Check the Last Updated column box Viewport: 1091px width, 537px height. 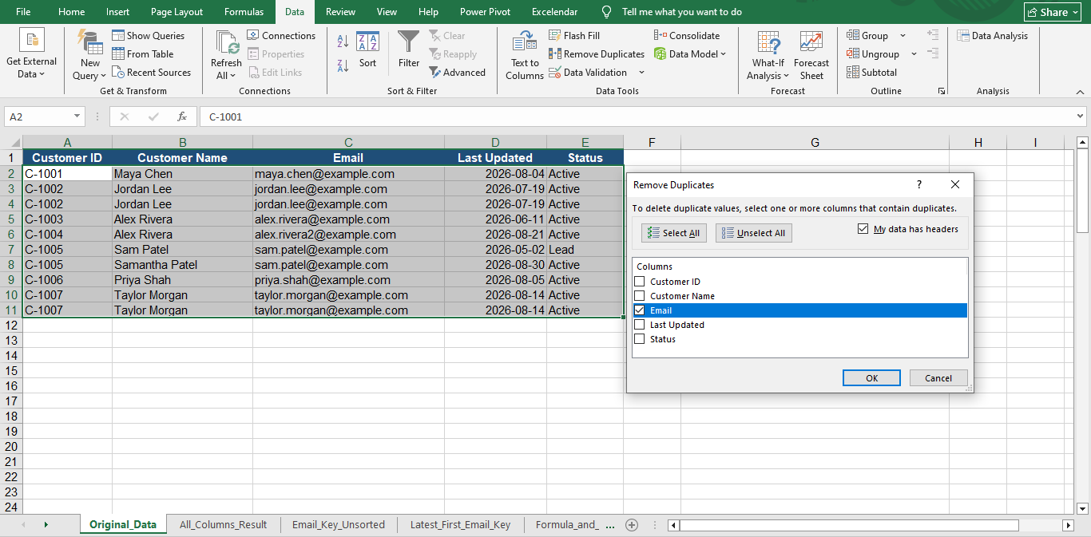pyautogui.click(x=639, y=325)
